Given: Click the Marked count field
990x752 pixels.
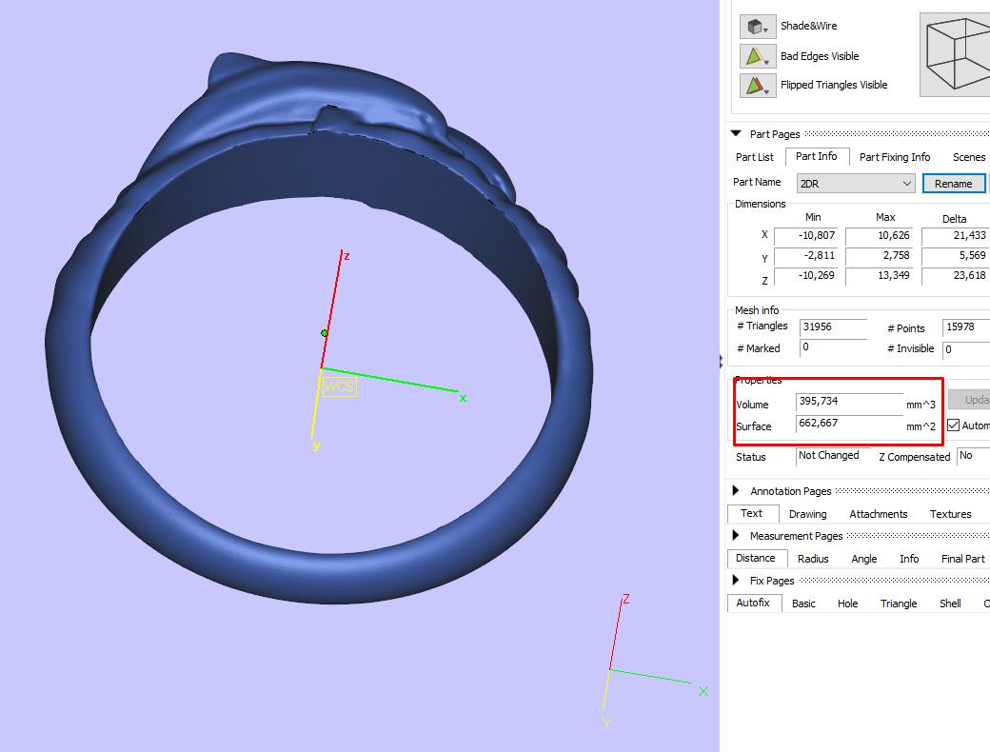Looking at the screenshot, I should point(834,347).
